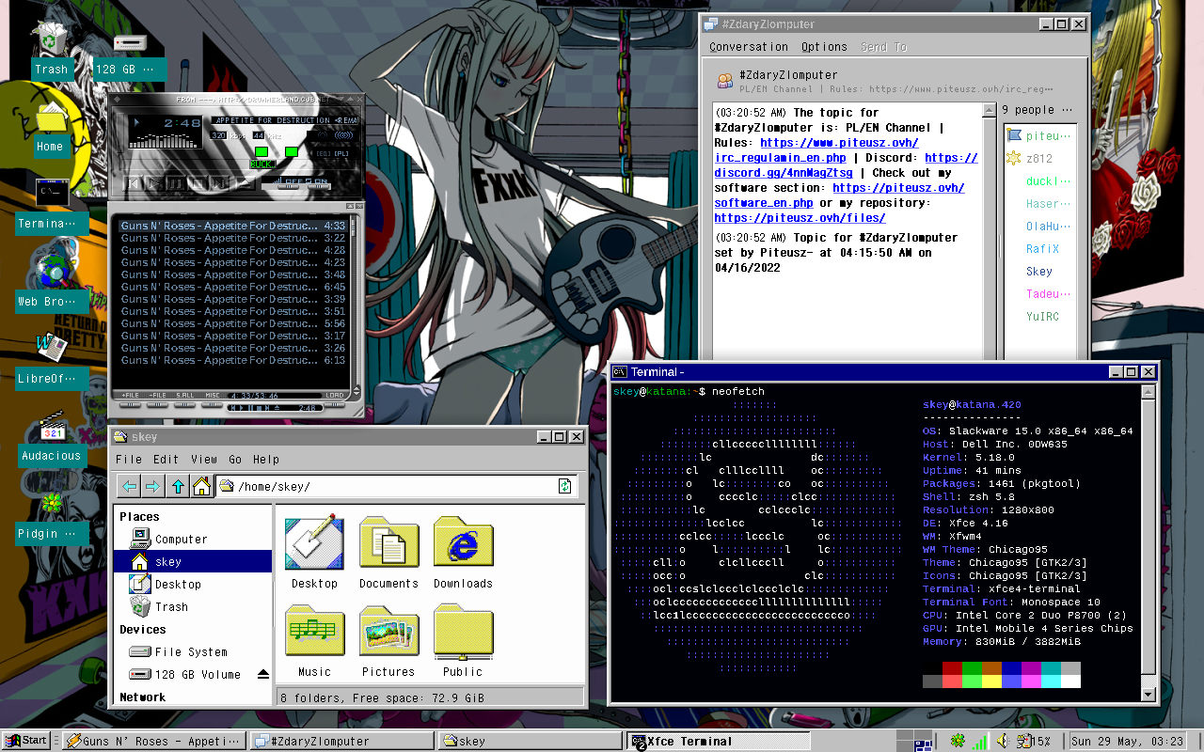Click the terminal scrollbar down arrow

[x=1148, y=695]
